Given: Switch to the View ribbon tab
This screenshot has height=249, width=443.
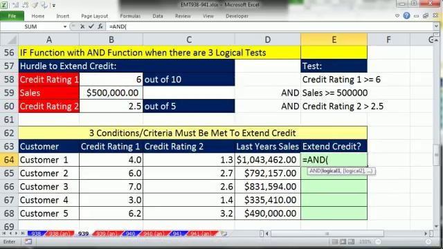Looking at the screenshot, I should point(208,16).
